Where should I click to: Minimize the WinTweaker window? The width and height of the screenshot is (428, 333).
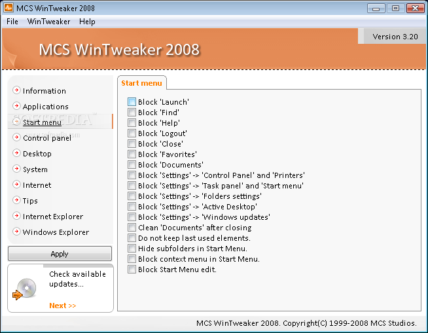[376, 9]
